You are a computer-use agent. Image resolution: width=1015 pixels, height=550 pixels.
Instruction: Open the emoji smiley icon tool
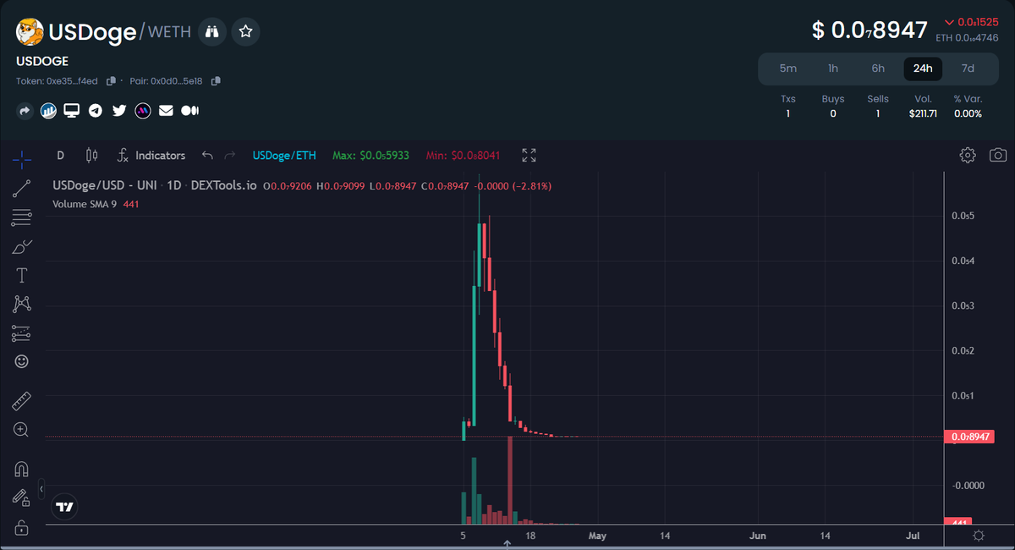click(x=22, y=361)
